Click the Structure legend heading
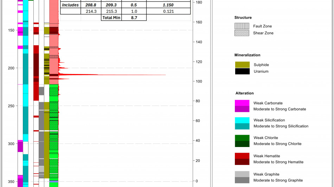The height and width of the screenshot is (187, 334). click(x=243, y=18)
